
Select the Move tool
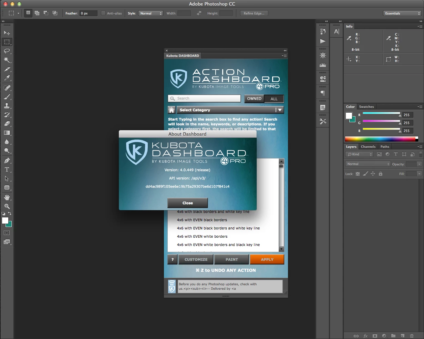(x=7, y=33)
